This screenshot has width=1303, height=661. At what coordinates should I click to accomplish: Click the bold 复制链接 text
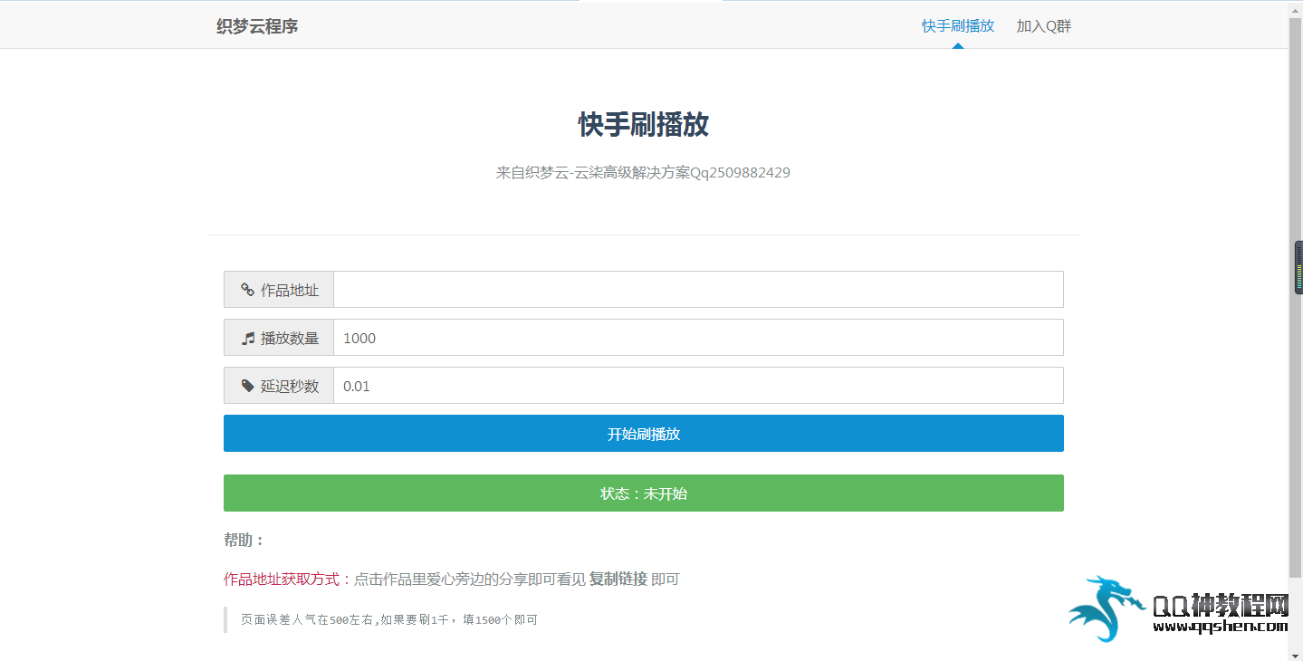pos(618,579)
